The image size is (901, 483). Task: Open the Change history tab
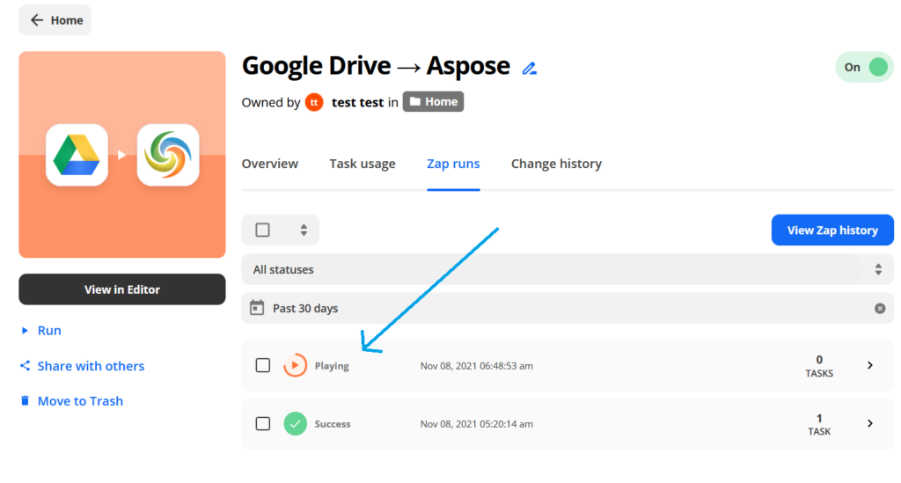point(556,164)
